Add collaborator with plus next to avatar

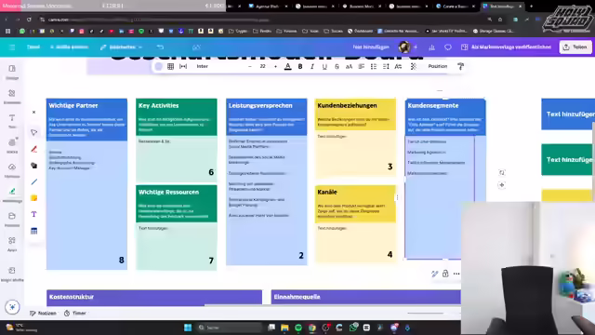click(416, 47)
